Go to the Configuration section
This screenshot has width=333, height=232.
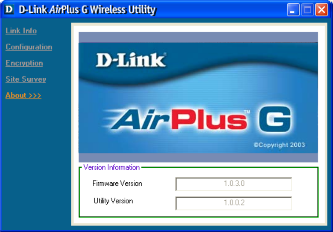pyautogui.click(x=29, y=47)
